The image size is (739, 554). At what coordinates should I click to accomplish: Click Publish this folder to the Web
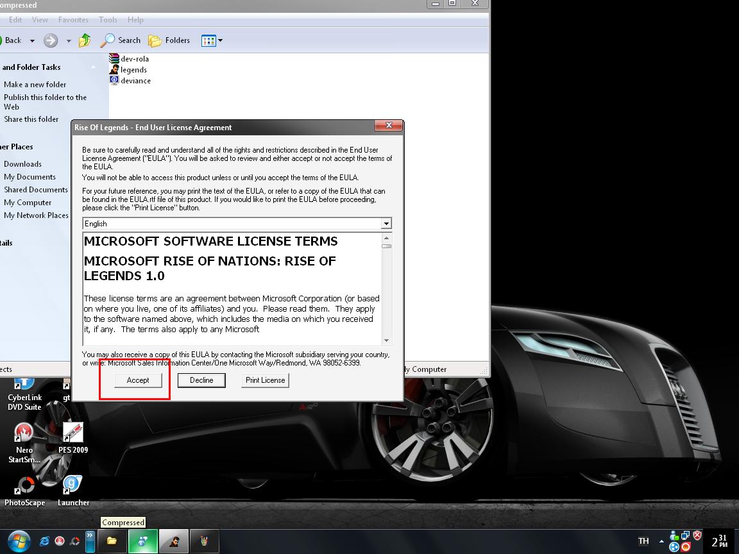click(x=46, y=102)
